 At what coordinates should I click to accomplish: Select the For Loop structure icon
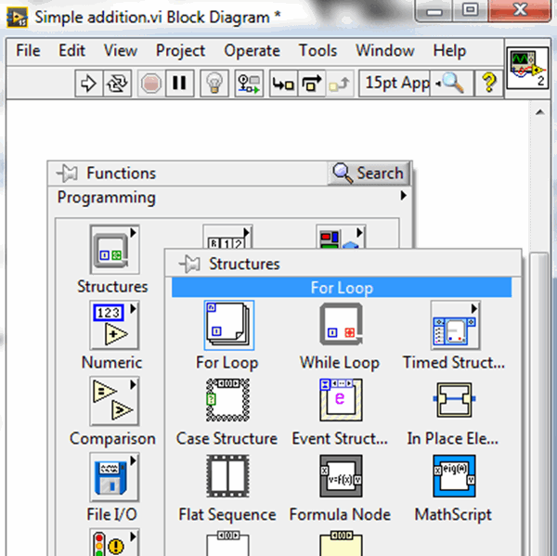(229, 325)
